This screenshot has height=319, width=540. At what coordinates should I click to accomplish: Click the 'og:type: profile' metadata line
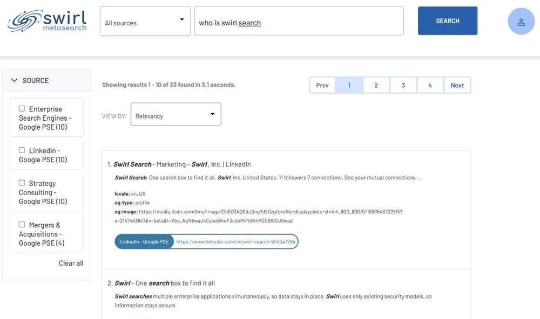point(132,203)
